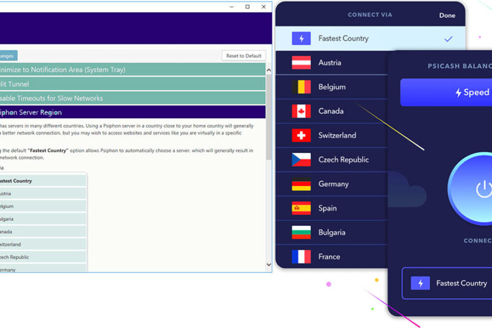Select Czech Republic in settings region list
Image resolution: width=492 pixels, height=328 pixels.
click(x=43, y=257)
